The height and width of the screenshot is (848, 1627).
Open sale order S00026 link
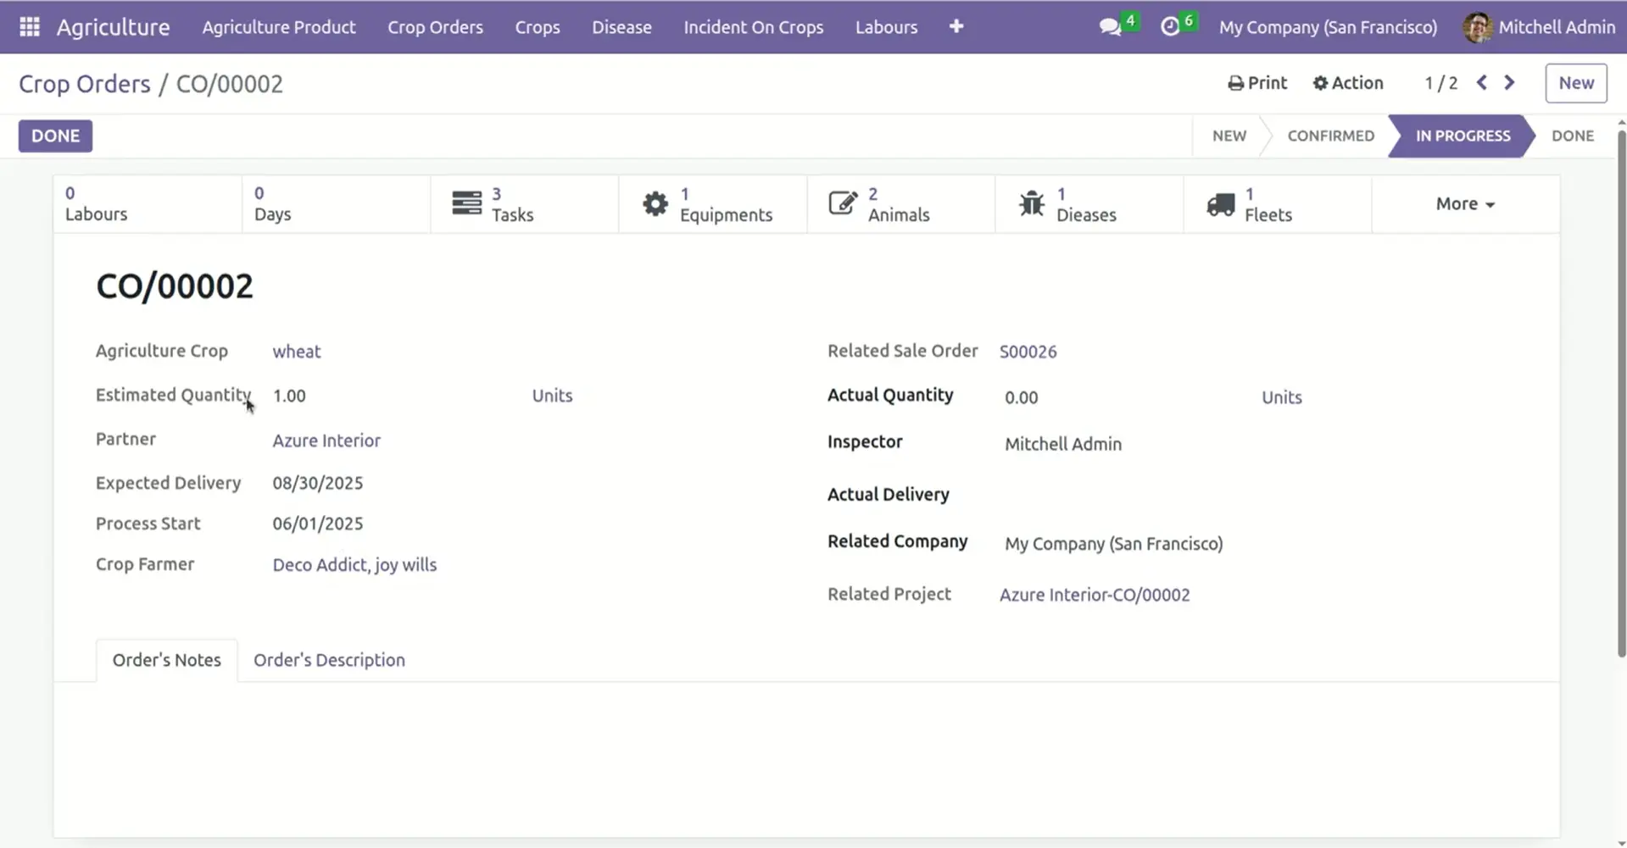click(x=1028, y=351)
